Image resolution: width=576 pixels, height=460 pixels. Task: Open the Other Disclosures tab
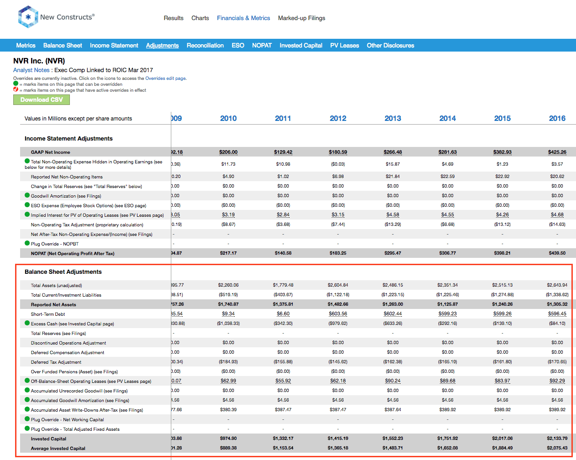click(x=391, y=46)
